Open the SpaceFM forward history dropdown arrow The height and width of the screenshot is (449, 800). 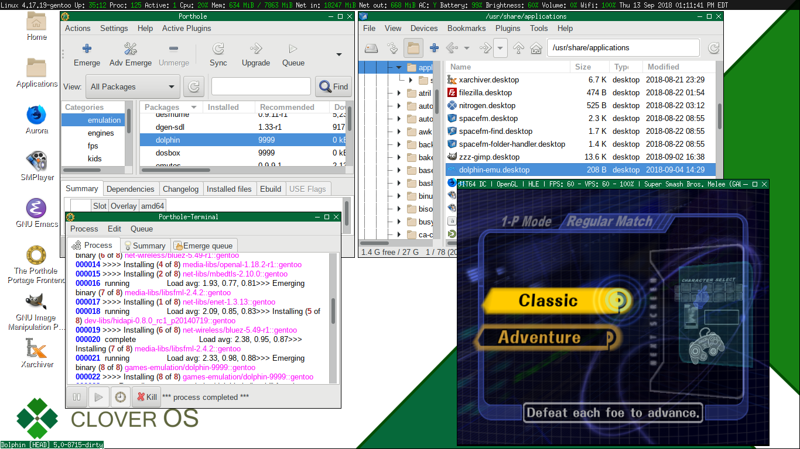(500, 48)
